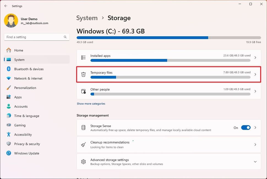Click the Gaming controller icon
This screenshot has width=267, height=179.
tap(9, 125)
